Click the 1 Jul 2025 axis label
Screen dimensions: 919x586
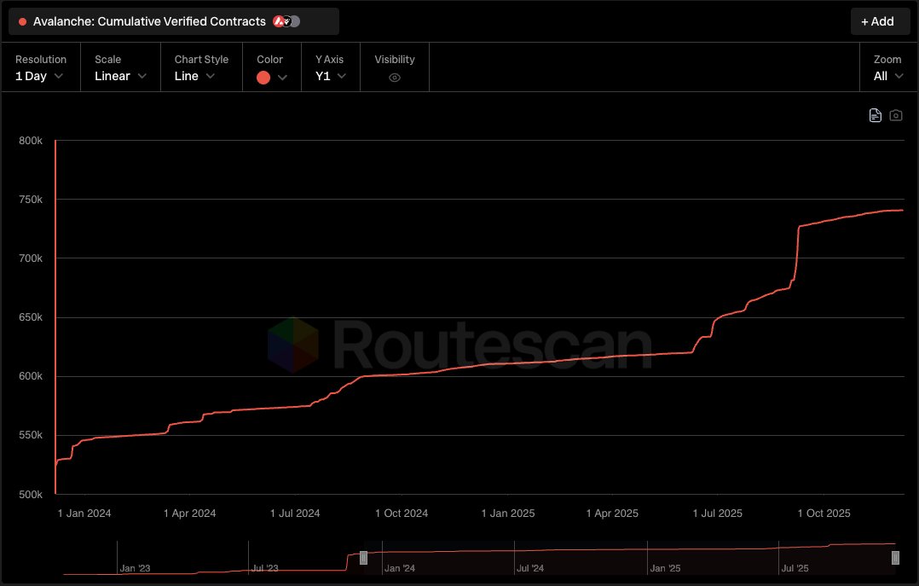[x=718, y=513]
